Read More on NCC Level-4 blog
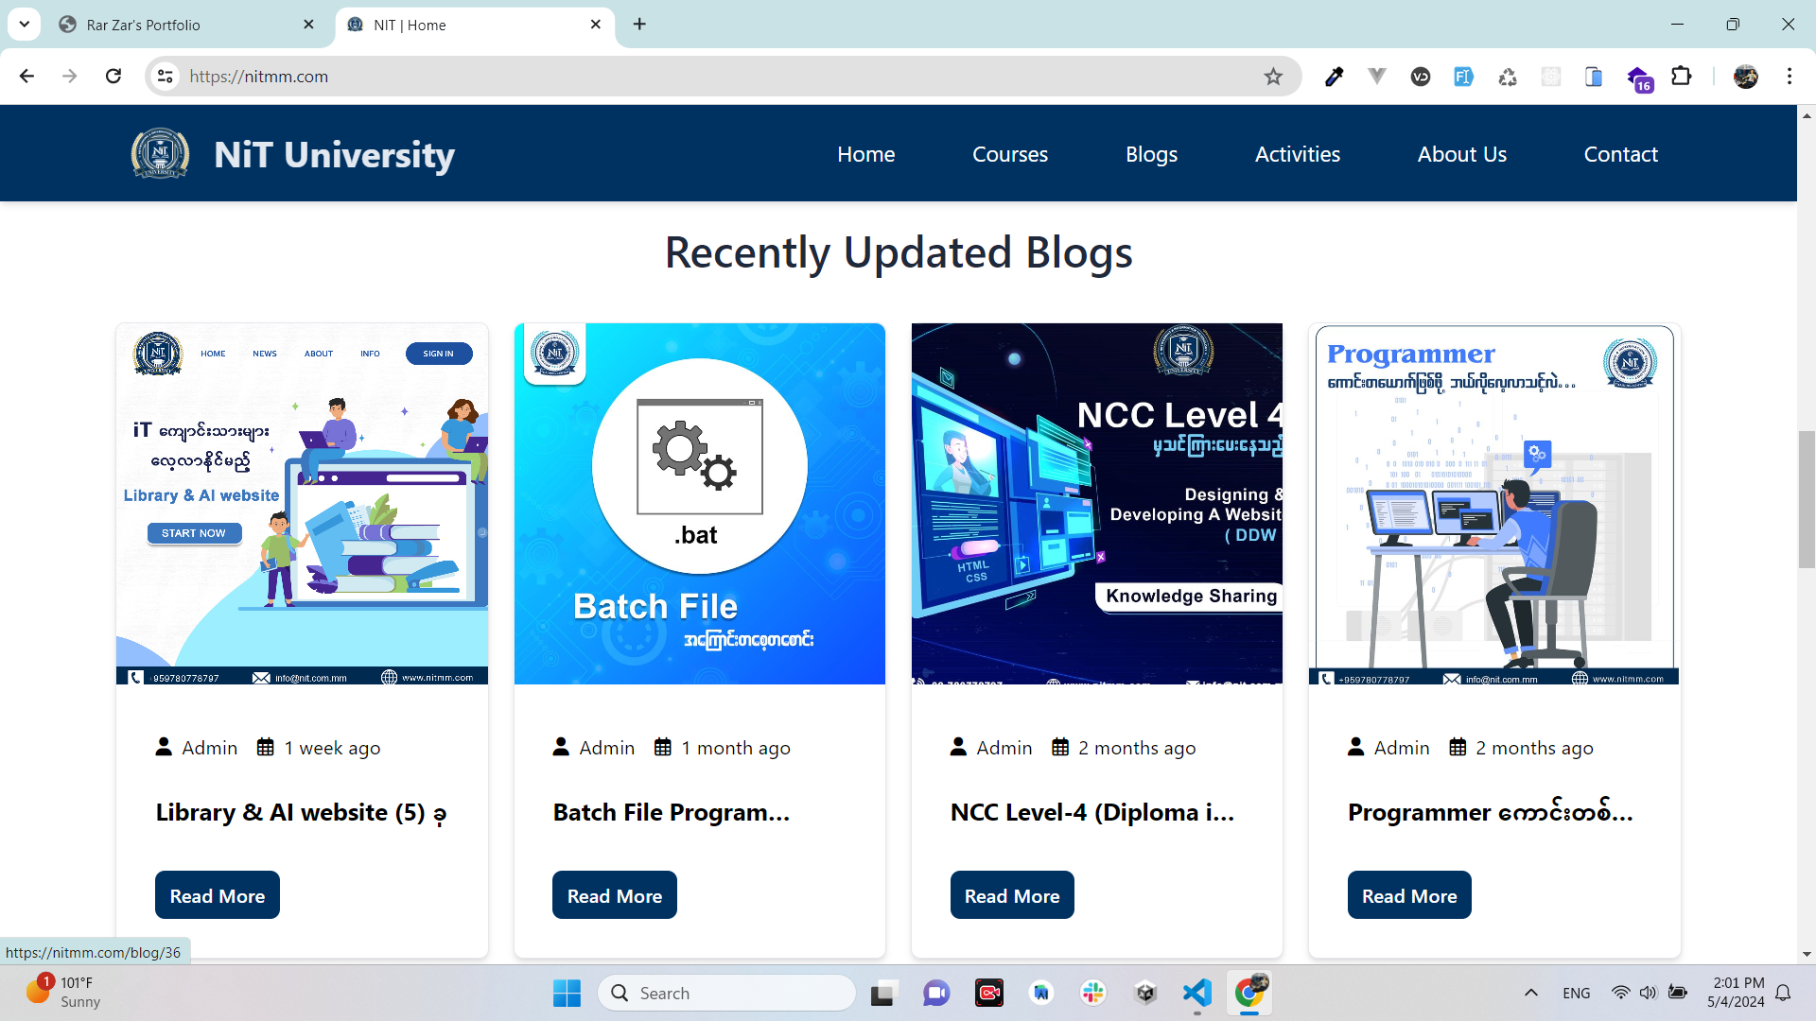The width and height of the screenshot is (1816, 1021). tap(1012, 895)
